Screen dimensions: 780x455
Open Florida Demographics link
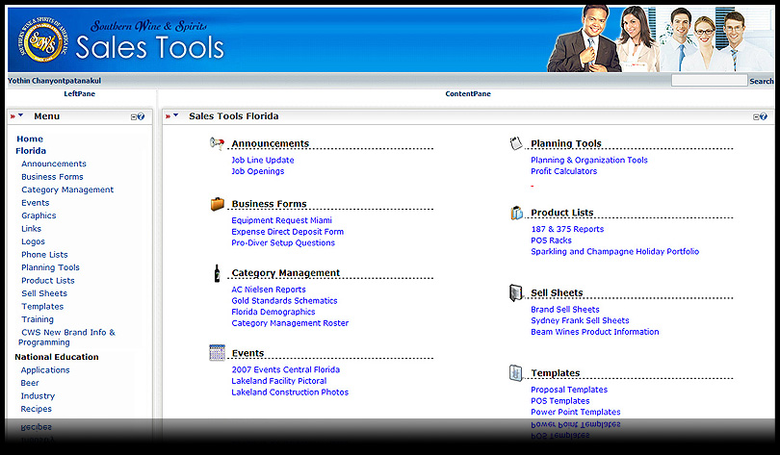pyautogui.click(x=273, y=312)
